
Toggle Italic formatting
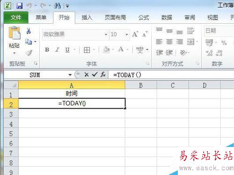pyautogui.click(x=57, y=50)
